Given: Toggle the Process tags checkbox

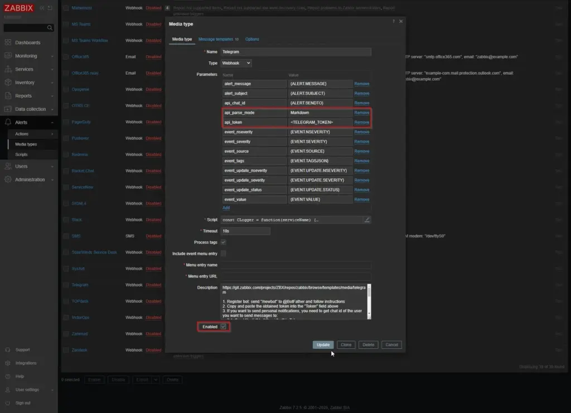Looking at the screenshot, I should tap(223, 242).
